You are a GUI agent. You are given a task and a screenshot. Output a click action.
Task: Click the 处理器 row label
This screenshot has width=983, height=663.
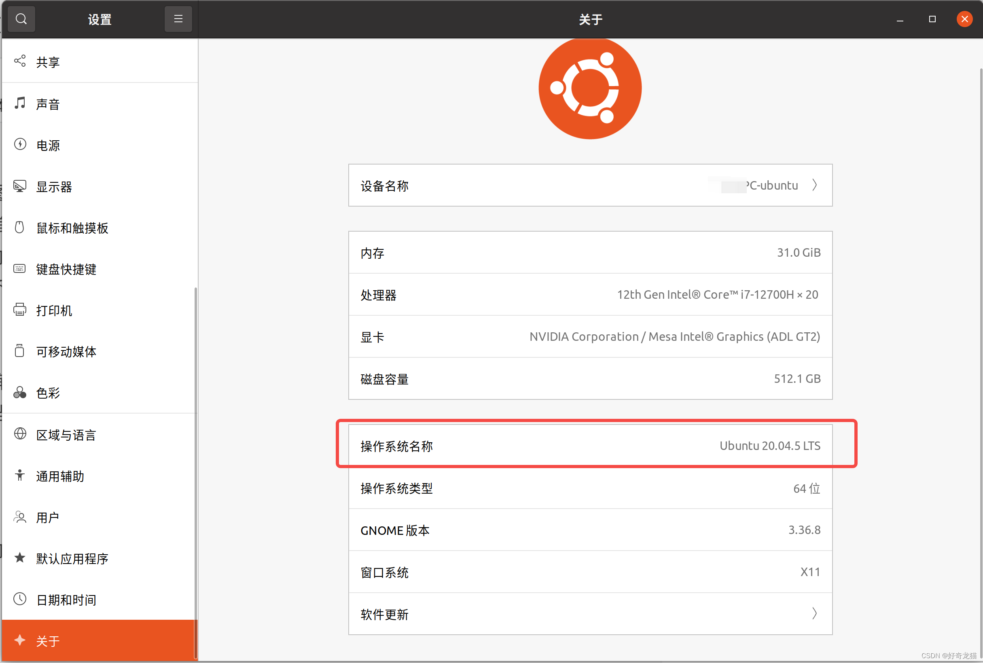click(378, 295)
